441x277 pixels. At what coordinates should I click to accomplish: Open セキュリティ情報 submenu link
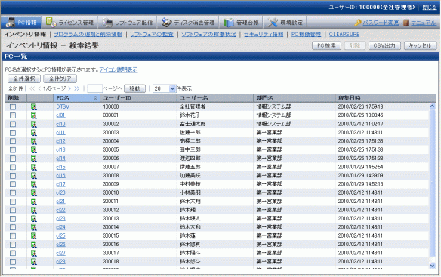tap(264, 34)
